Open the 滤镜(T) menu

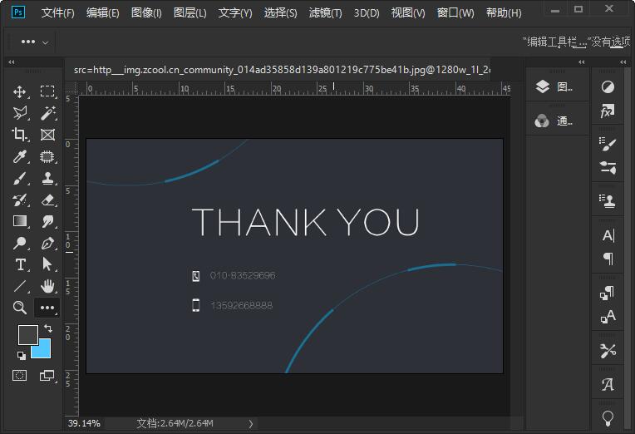click(x=325, y=13)
